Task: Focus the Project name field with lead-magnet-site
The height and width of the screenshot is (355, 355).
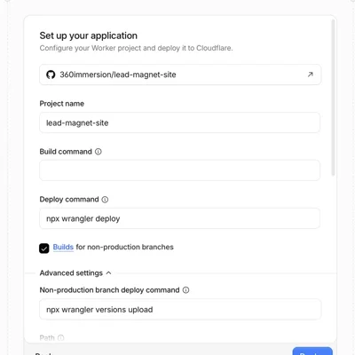Action: [180, 122]
